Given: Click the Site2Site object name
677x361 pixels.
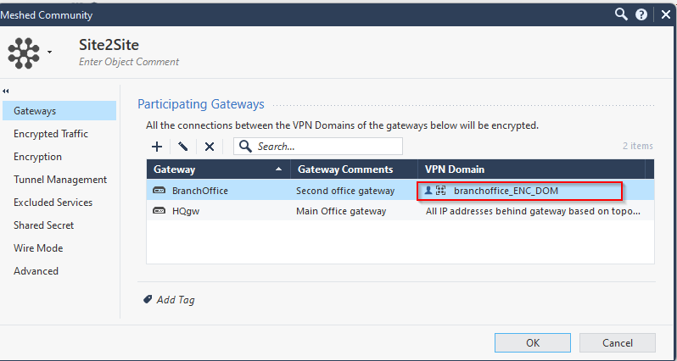Looking at the screenshot, I should [109, 45].
